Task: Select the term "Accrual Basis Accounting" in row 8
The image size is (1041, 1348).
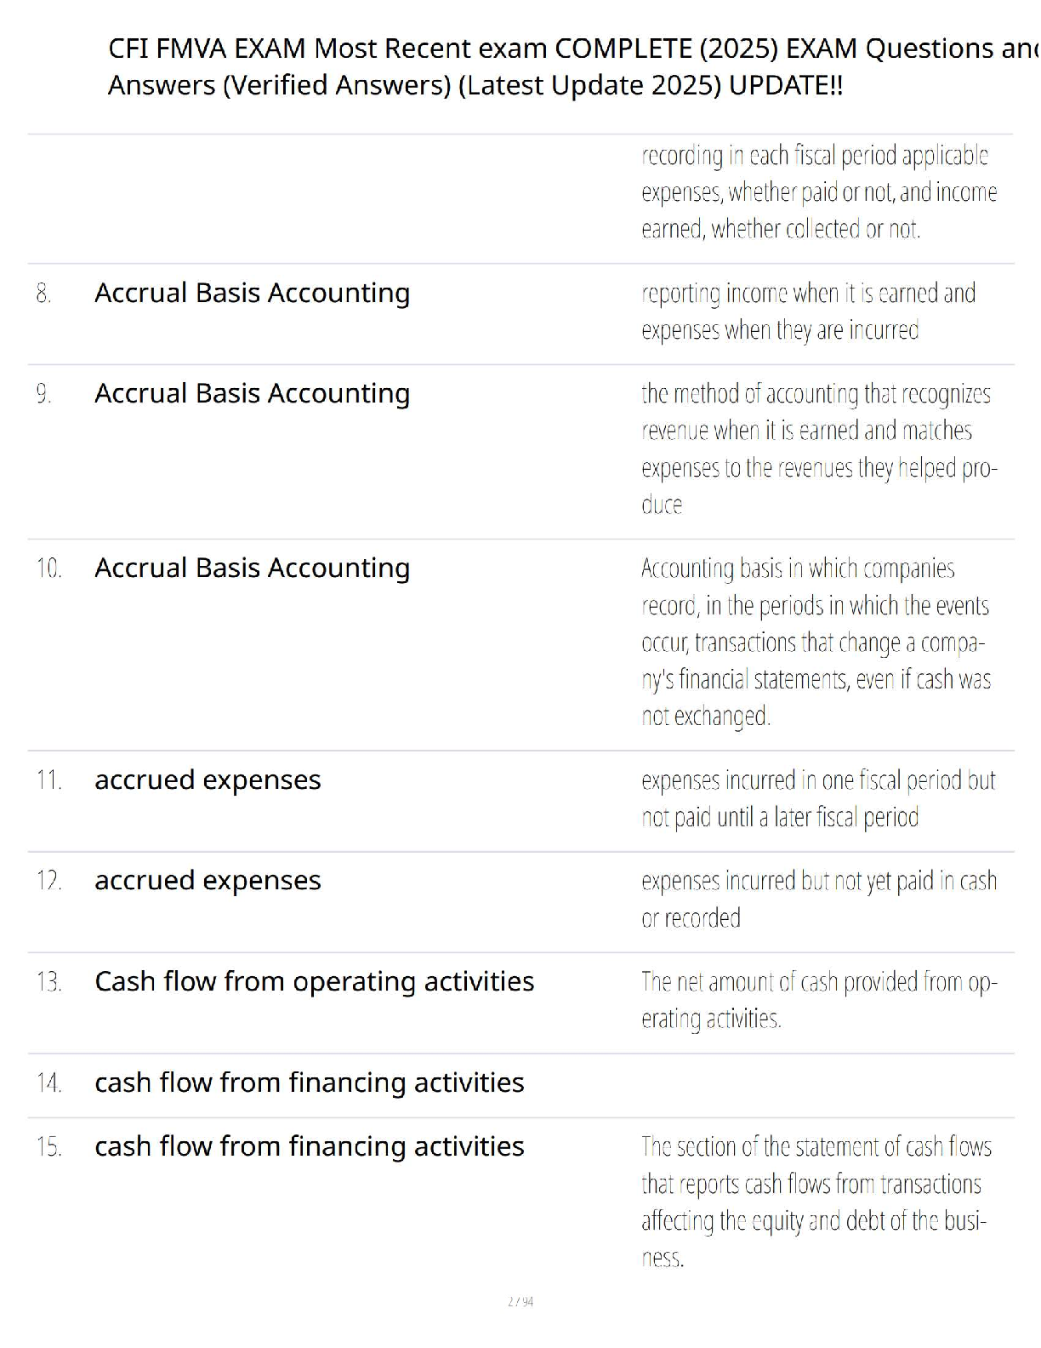Action: pyautogui.click(x=252, y=293)
